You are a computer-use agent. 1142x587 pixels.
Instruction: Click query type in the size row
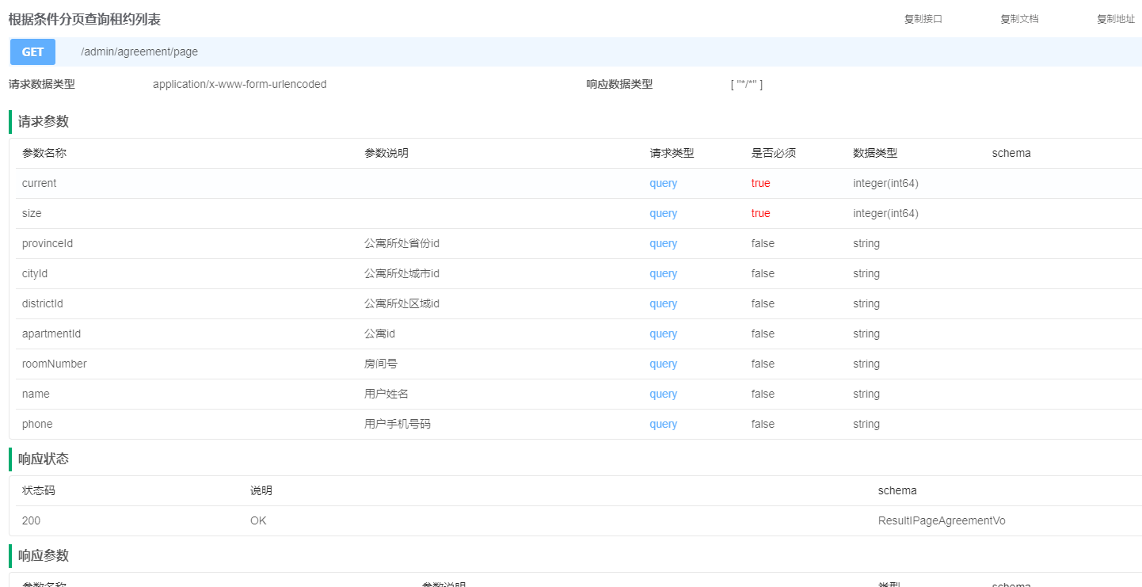tap(664, 213)
